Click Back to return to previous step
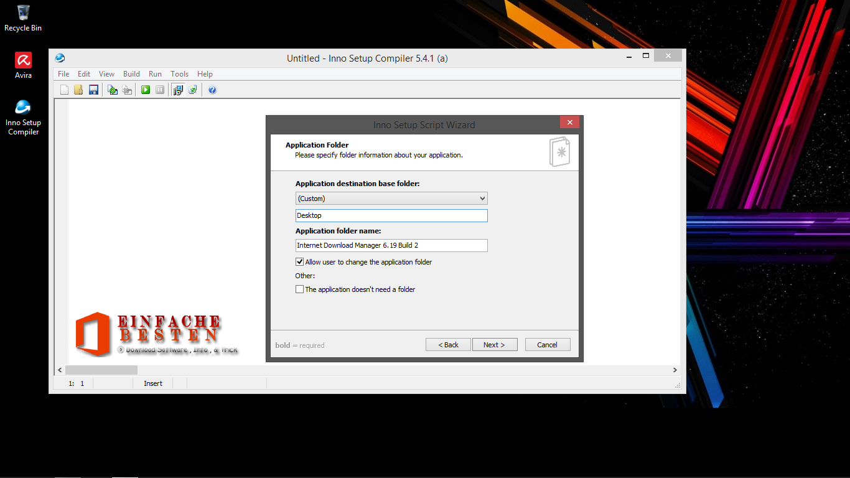 (448, 344)
